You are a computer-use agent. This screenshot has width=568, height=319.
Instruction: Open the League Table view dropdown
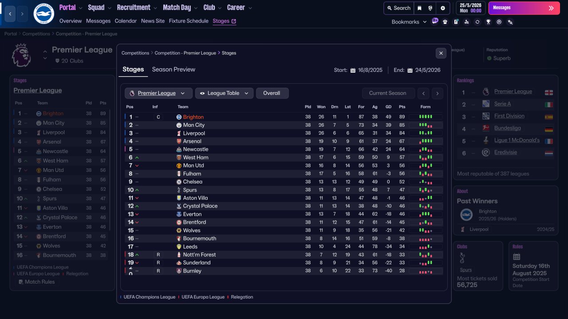point(225,93)
